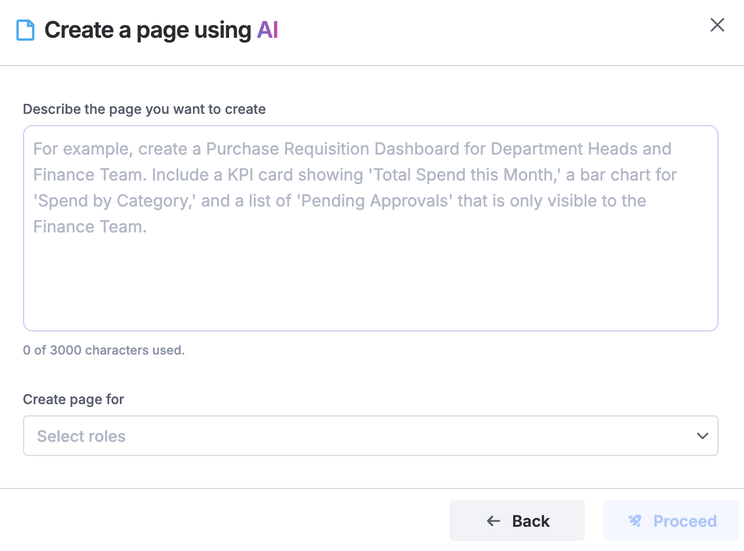This screenshot has width=744, height=551.
Task: Click the purple 'AI' word in title
Action: [x=267, y=30]
